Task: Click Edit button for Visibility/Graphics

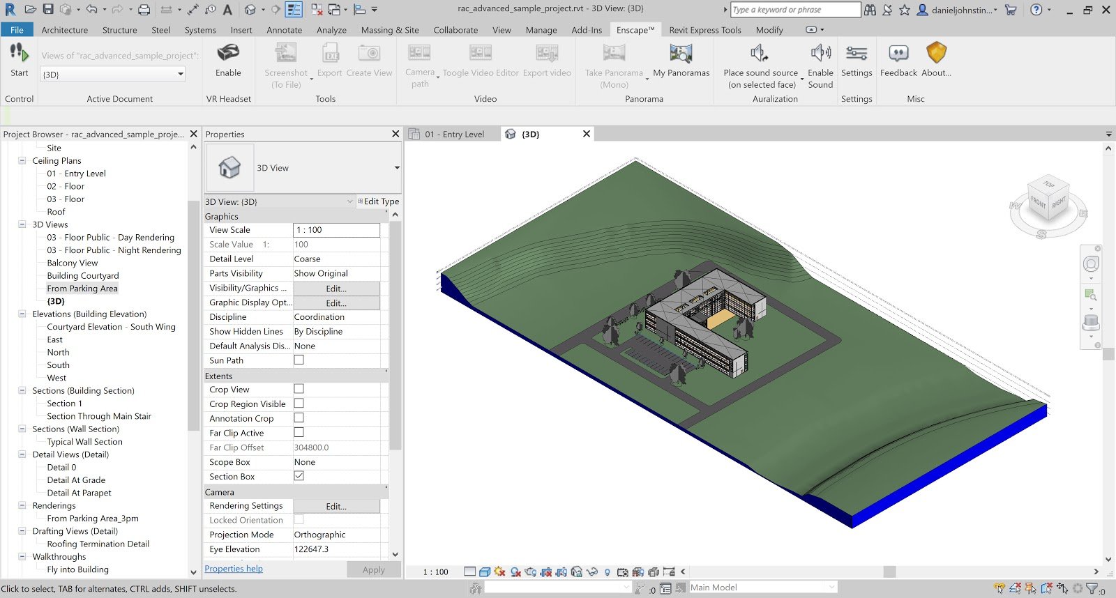Action: (x=336, y=289)
